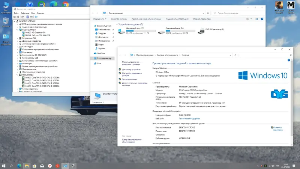The height and width of the screenshot is (169, 300).
Task: Collapse the DESKTOP-VCTCV1G root node
Action: click(x=14, y=21)
